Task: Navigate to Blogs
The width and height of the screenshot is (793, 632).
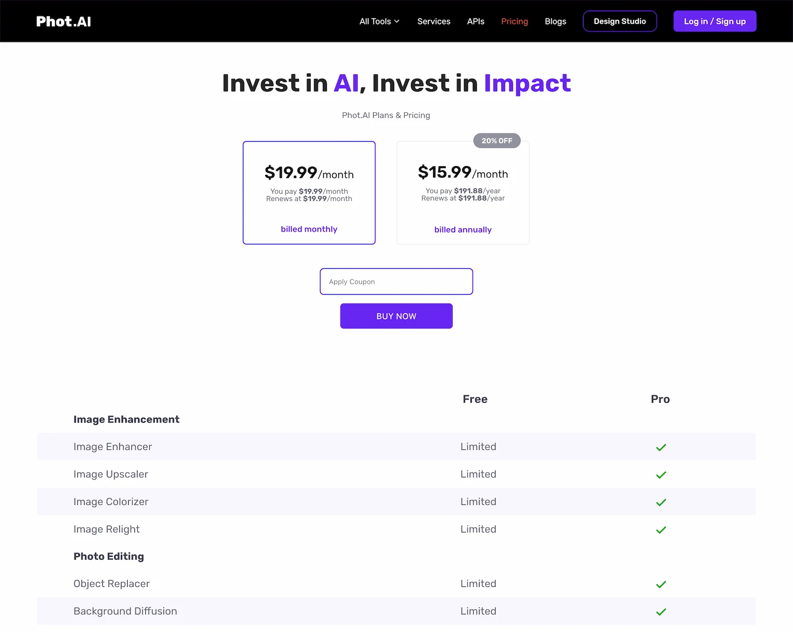Action: (555, 21)
